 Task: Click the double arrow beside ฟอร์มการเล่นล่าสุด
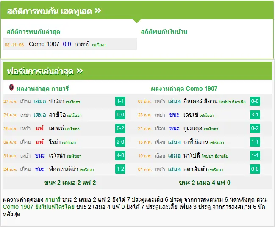pyautogui.click(x=80, y=71)
